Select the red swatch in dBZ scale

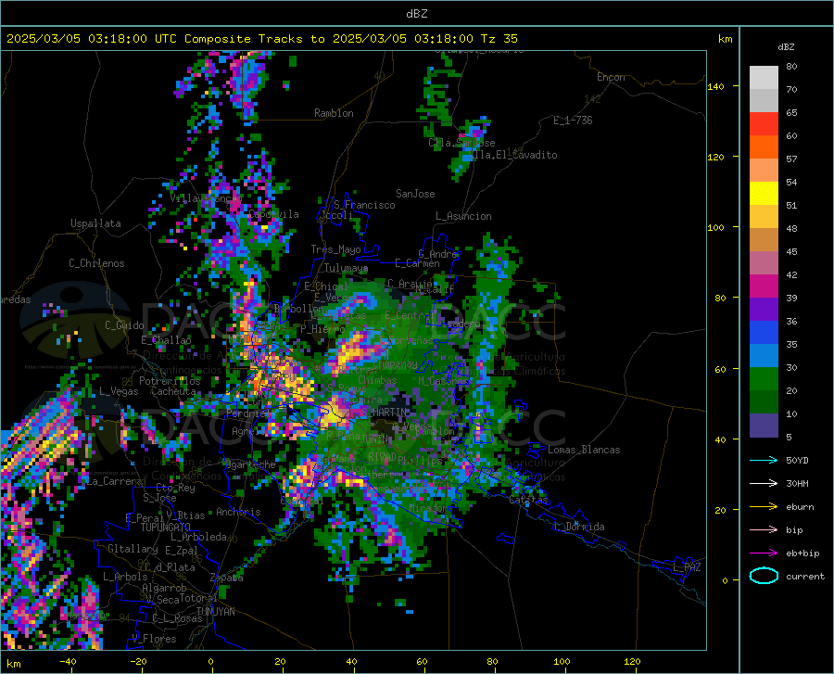pyautogui.click(x=764, y=124)
